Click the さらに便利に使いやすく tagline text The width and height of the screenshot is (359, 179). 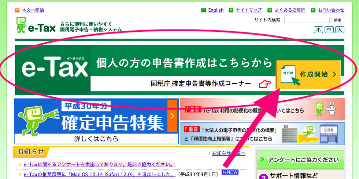click(x=86, y=24)
